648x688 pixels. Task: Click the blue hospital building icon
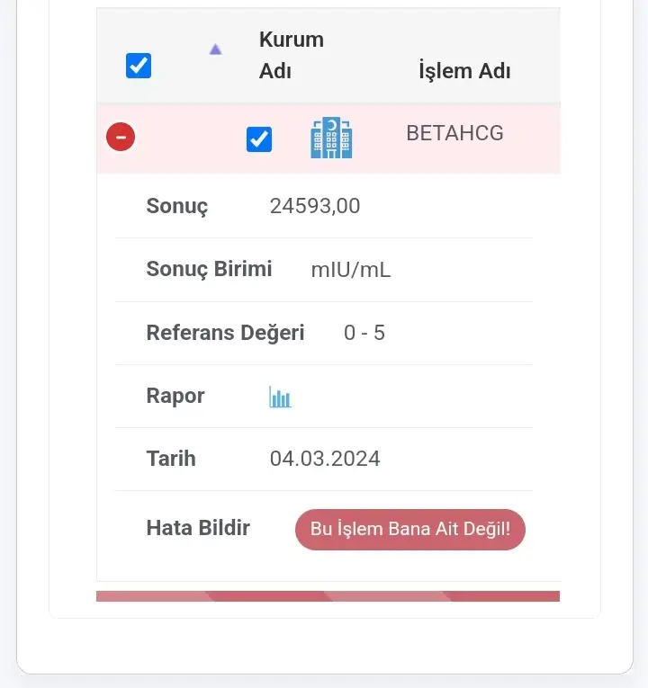pos(331,138)
